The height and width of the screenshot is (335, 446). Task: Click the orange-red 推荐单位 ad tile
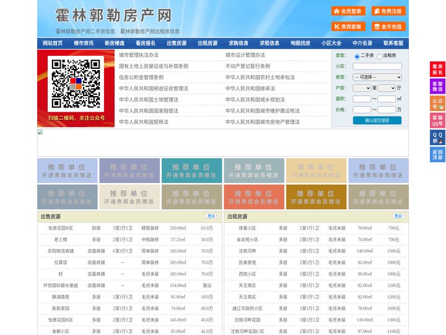click(x=254, y=197)
